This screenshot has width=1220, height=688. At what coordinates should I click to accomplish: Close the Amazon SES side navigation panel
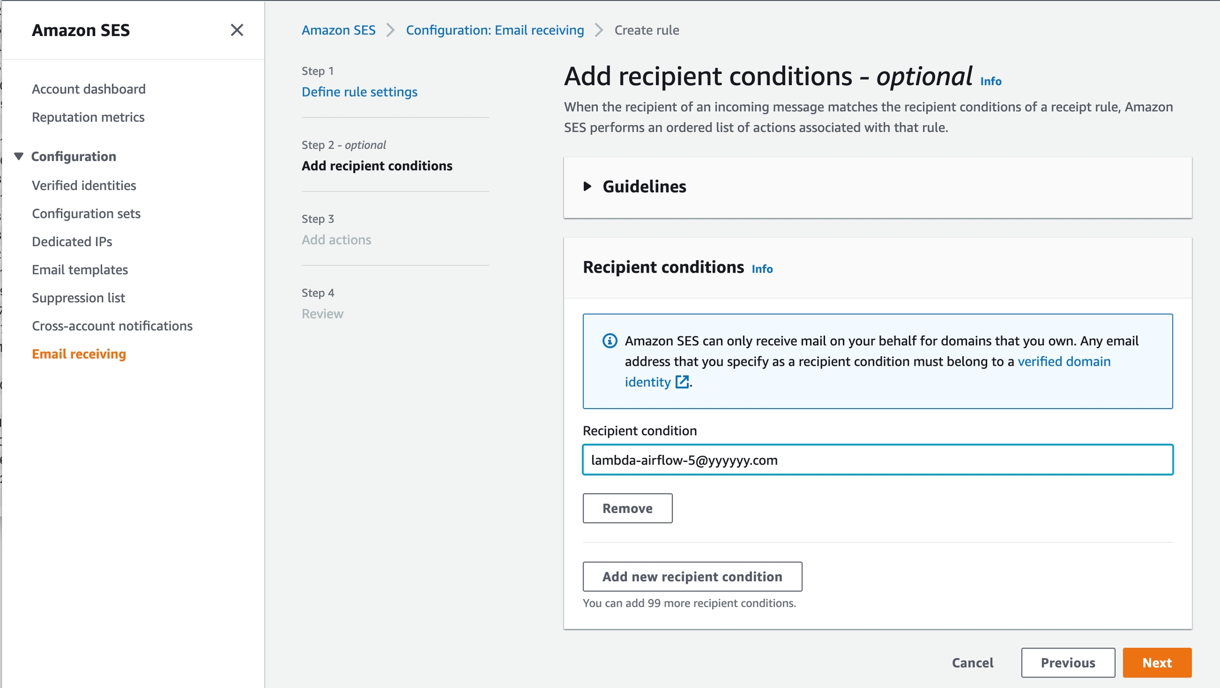click(x=237, y=30)
